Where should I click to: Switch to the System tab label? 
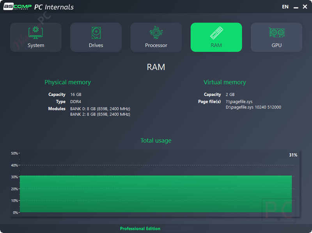[x=36, y=45]
